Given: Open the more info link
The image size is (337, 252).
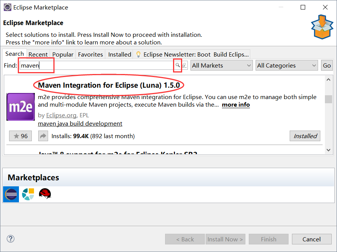Looking at the screenshot, I should [236, 105].
